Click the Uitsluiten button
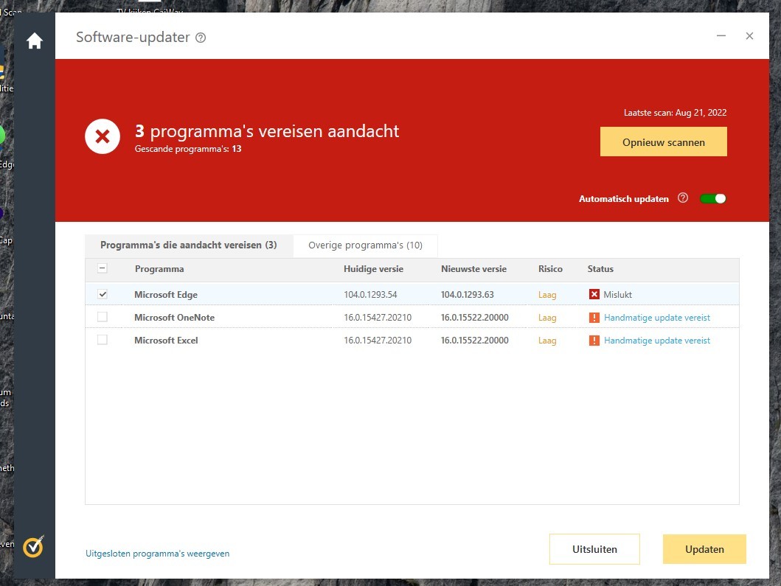Screen dimensions: 781x586 click(594, 549)
